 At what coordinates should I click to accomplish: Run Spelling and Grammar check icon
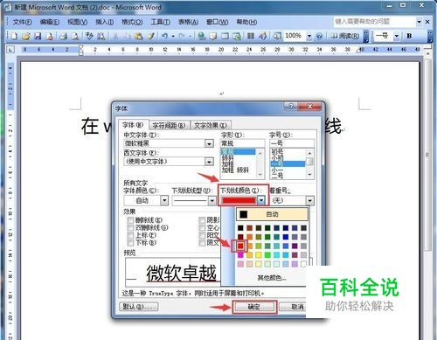point(89,36)
